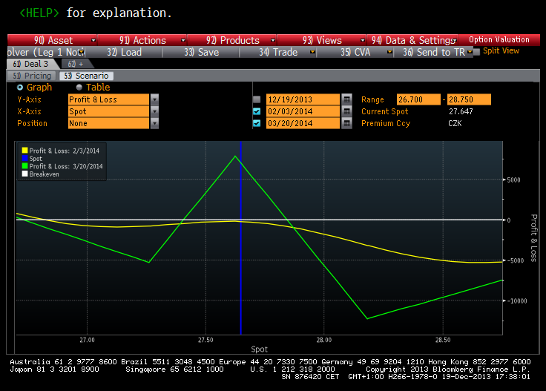
Task: Click the Current Spot label
Action: pos(384,111)
